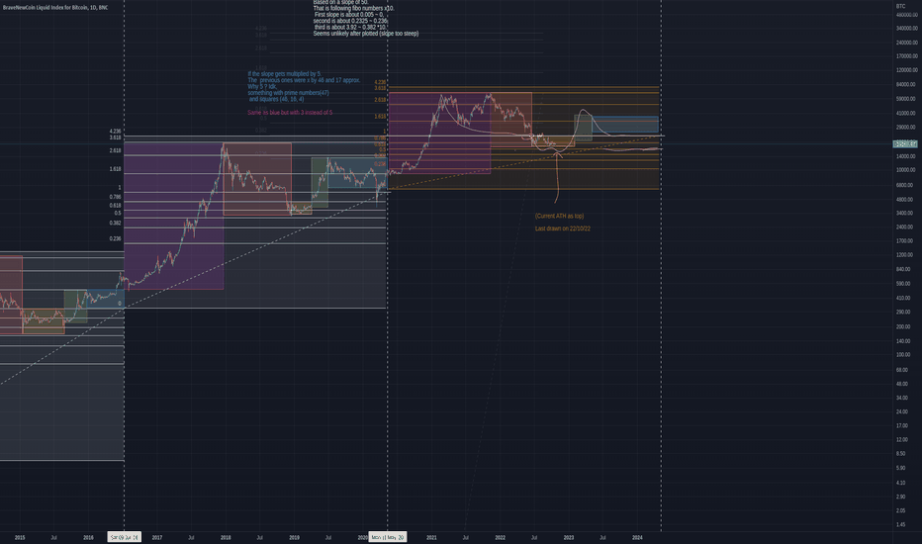922x544 pixels.
Task: Select the 'something with prime numbers(47)' line
Action: (x=288, y=93)
